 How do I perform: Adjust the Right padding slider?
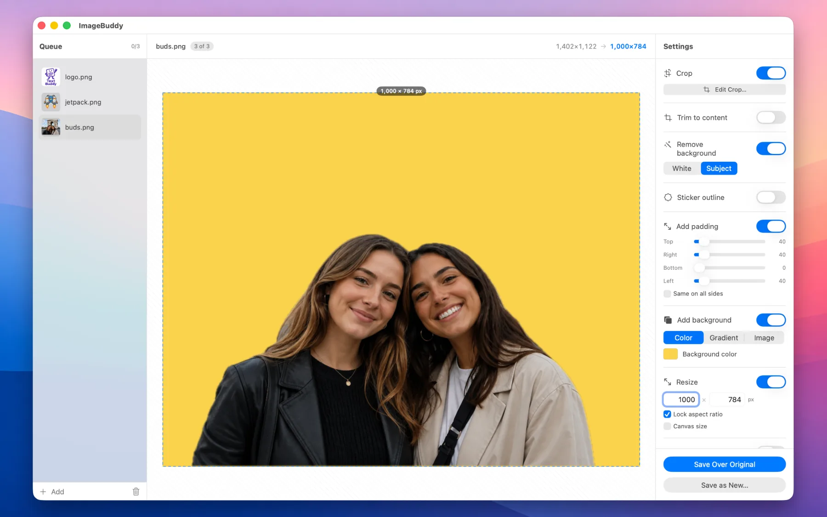(x=730, y=255)
